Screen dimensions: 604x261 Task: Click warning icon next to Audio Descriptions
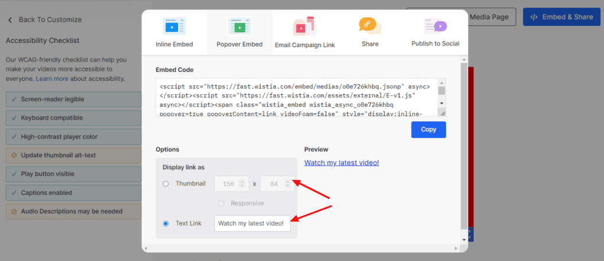tap(14, 212)
